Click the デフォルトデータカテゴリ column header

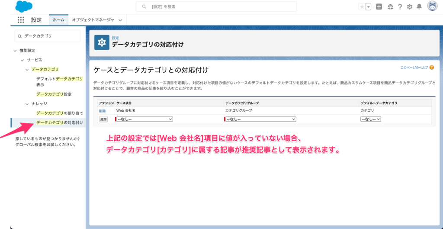(x=379, y=103)
